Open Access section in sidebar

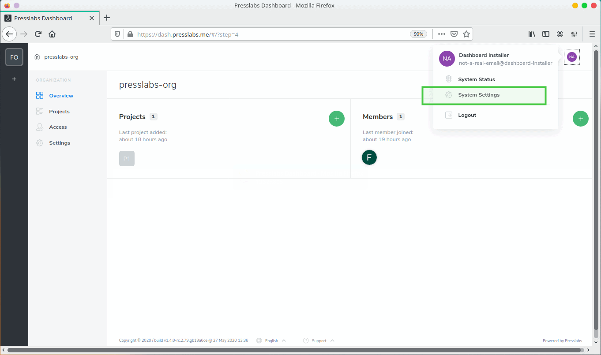[x=58, y=127]
